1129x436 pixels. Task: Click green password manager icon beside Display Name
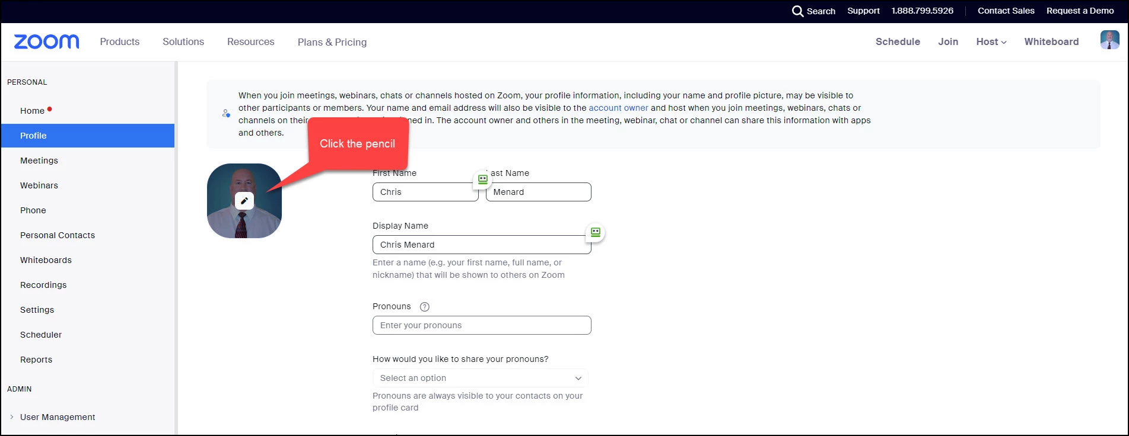point(596,232)
